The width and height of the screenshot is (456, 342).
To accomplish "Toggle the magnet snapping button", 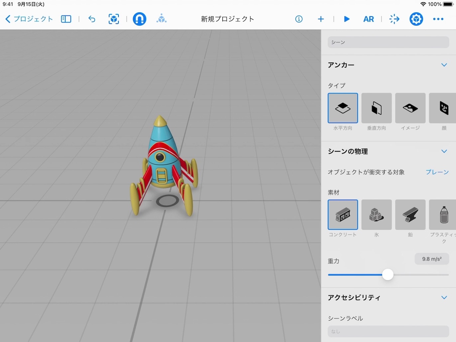I will click(140, 19).
